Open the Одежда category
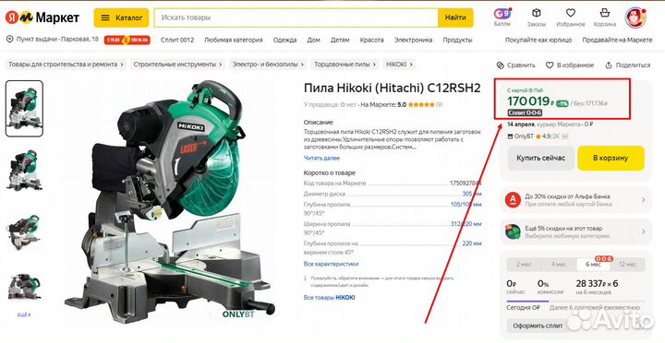This screenshot has width=665, height=343. [x=285, y=41]
